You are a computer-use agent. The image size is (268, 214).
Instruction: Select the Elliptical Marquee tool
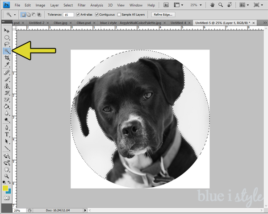tap(7, 37)
